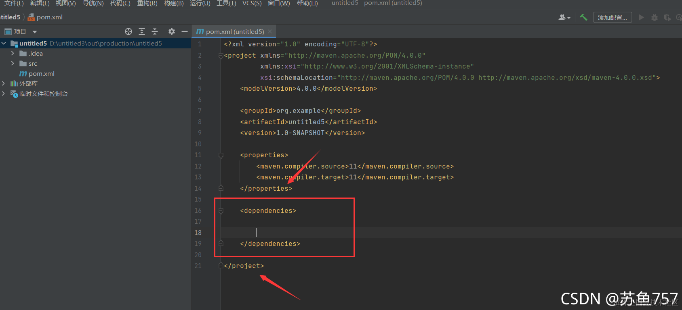Open the 导航(N) menu
Image resolution: width=682 pixels, height=310 pixels.
[x=93, y=3]
